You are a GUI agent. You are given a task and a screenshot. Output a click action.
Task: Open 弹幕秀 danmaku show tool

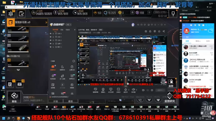(72, 86)
